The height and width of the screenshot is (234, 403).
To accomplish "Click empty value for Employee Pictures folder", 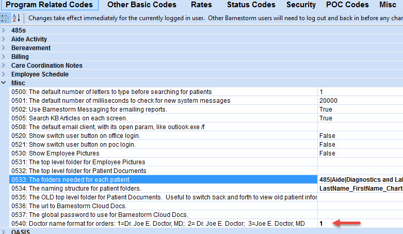I will point(360,162).
